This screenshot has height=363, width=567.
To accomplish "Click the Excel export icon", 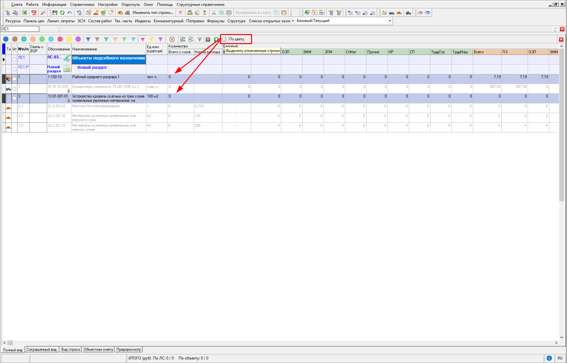I will 25,13.
